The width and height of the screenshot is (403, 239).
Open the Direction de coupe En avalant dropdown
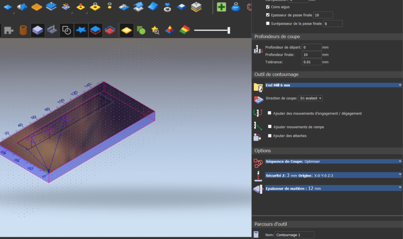click(x=311, y=98)
